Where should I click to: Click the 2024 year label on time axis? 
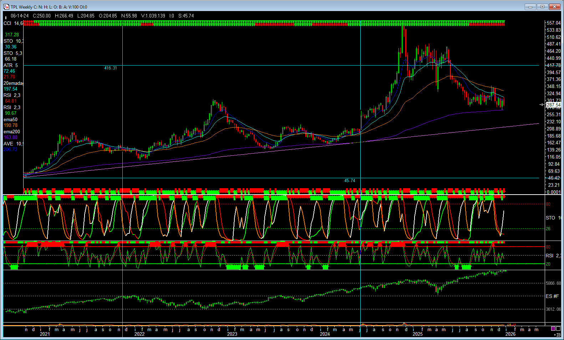(325, 334)
